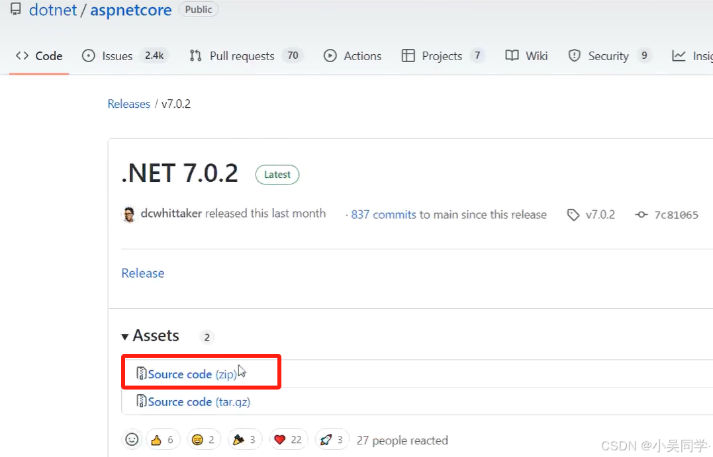Click the Projects table icon

click(x=408, y=56)
